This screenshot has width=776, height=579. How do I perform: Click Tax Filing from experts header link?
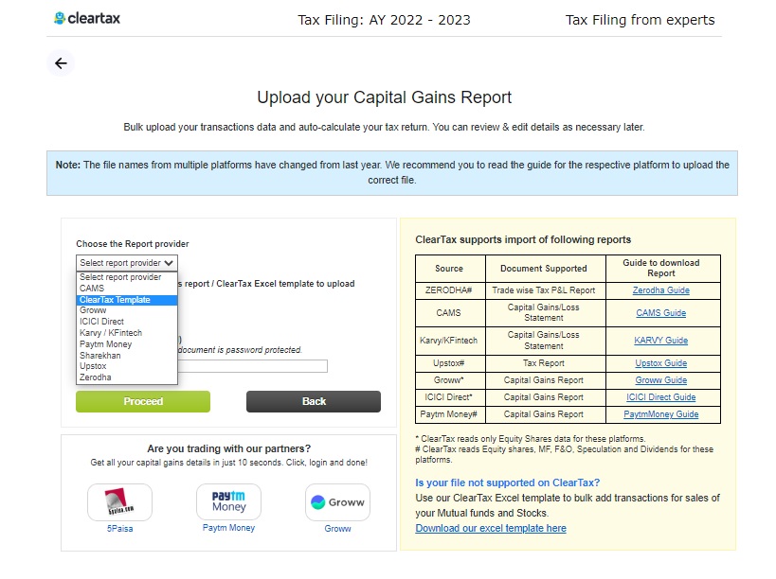coord(640,20)
